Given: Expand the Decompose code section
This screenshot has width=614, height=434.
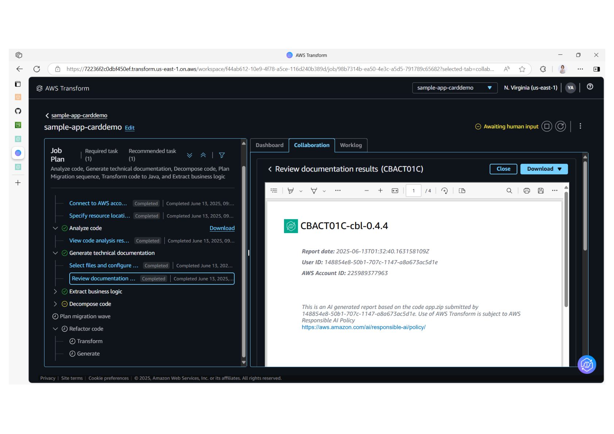Looking at the screenshot, I should [55, 304].
